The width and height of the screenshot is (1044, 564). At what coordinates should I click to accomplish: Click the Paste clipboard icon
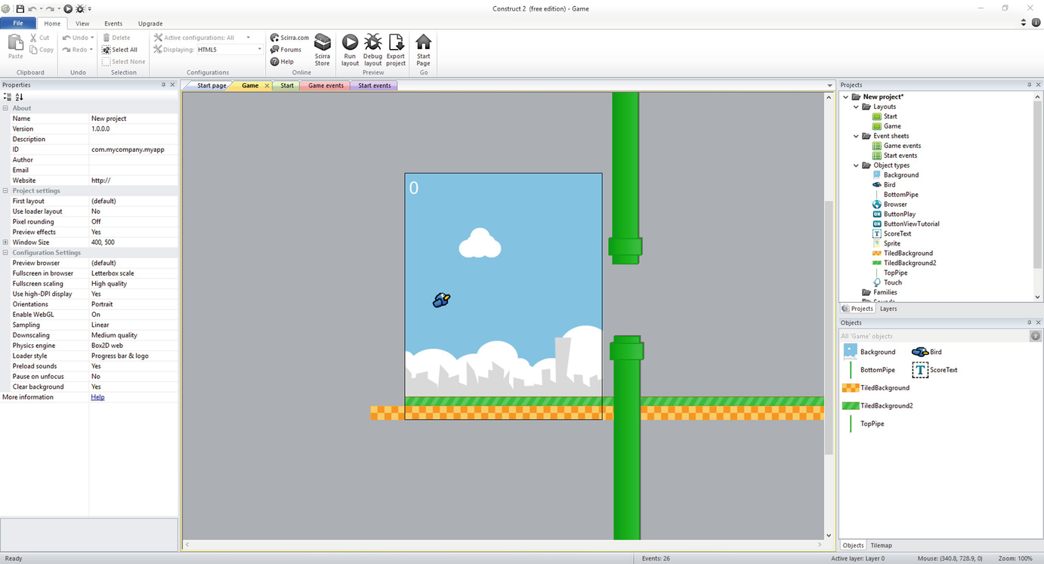point(15,46)
